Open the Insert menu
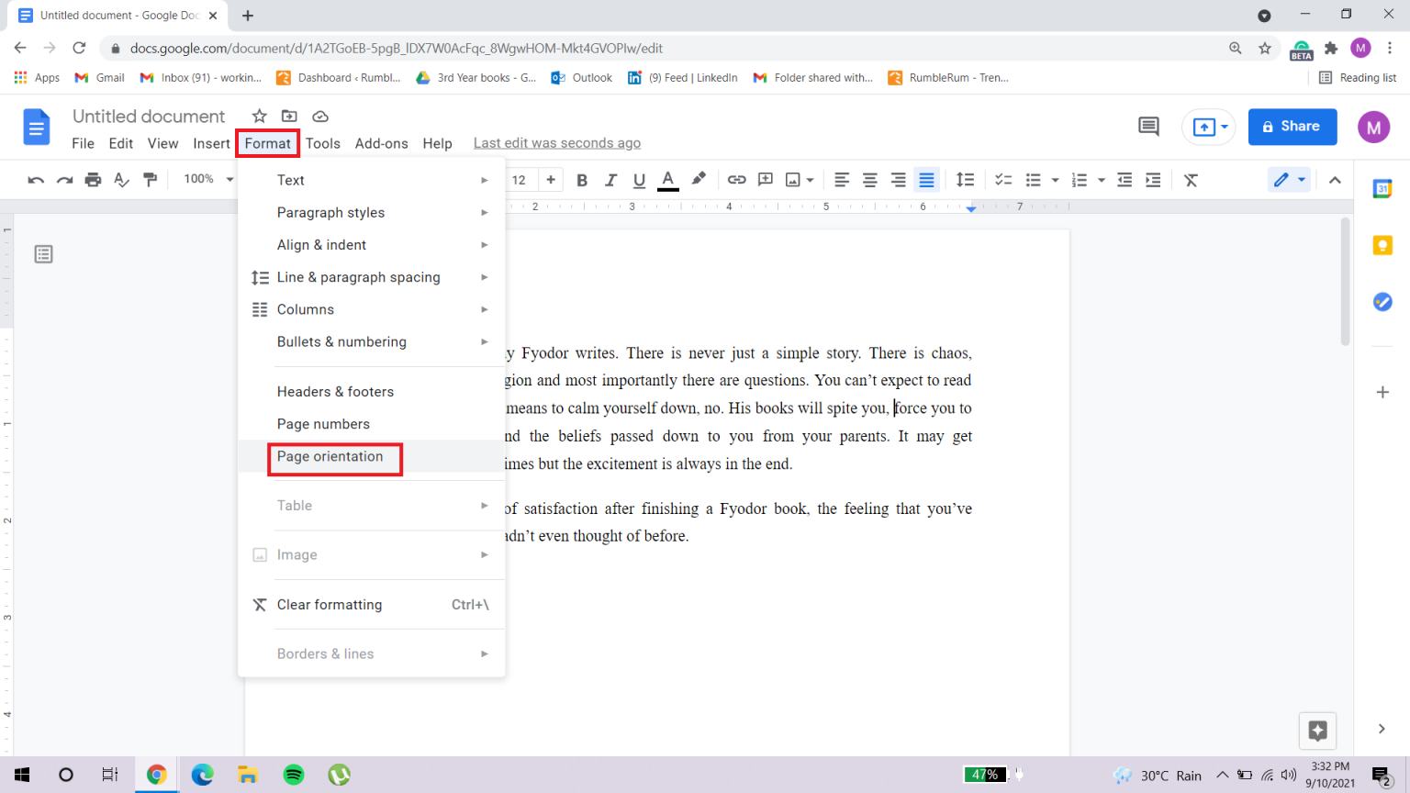Viewport: 1410px width, 793px height. click(x=211, y=143)
